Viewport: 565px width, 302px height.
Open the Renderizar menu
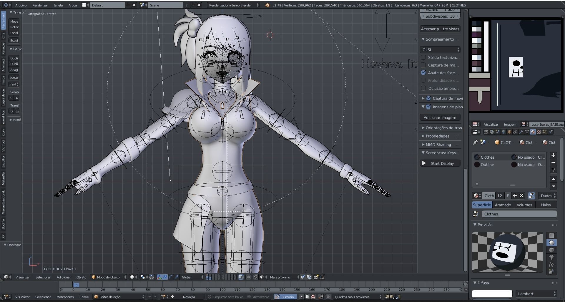click(40, 5)
